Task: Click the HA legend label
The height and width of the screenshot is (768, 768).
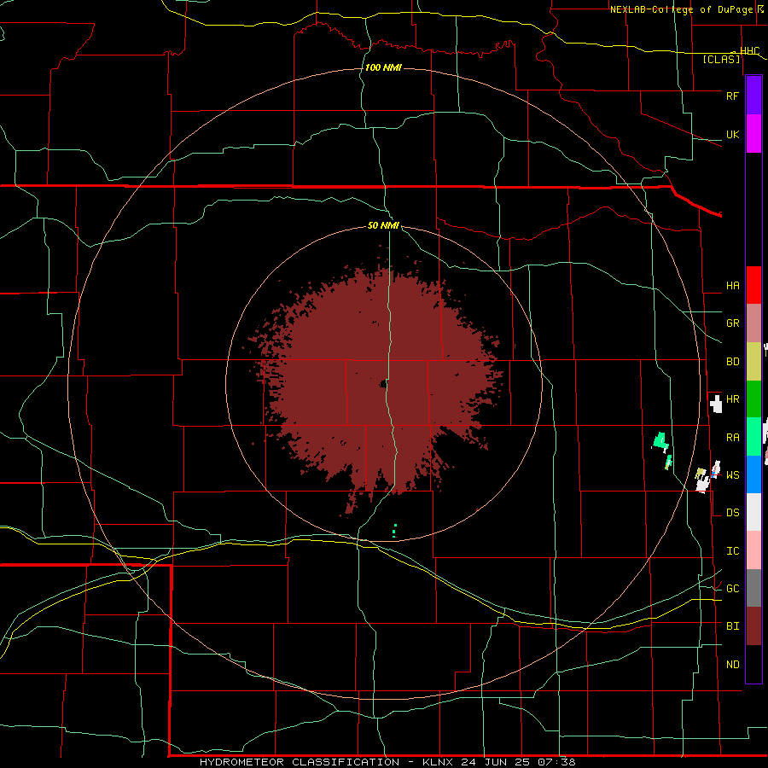Action: 732,285
